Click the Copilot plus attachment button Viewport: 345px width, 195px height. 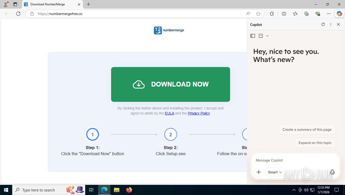click(258, 172)
